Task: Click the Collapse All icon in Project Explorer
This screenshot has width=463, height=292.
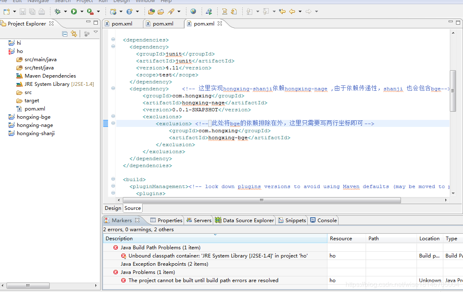Action: [x=64, y=34]
